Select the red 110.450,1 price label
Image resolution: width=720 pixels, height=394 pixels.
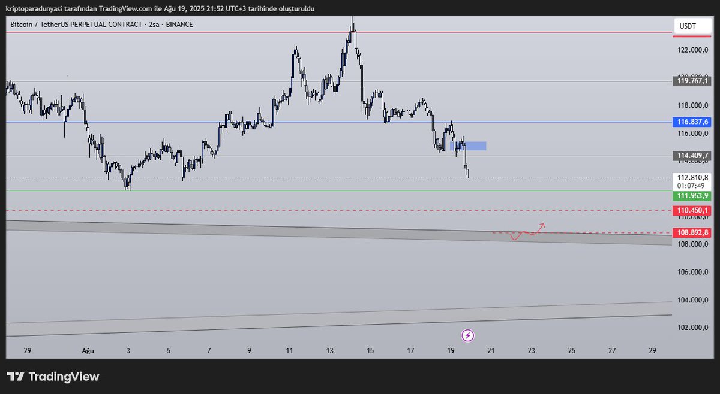(x=692, y=210)
